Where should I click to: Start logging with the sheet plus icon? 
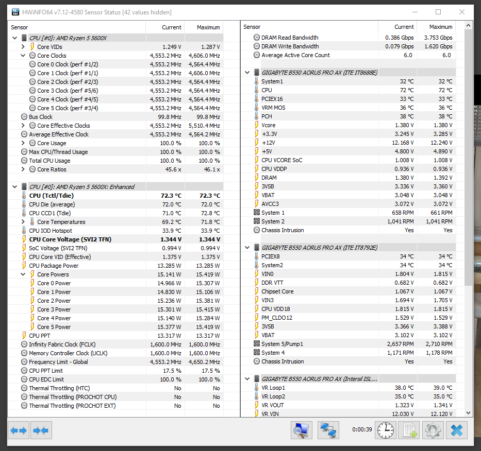click(409, 430)
